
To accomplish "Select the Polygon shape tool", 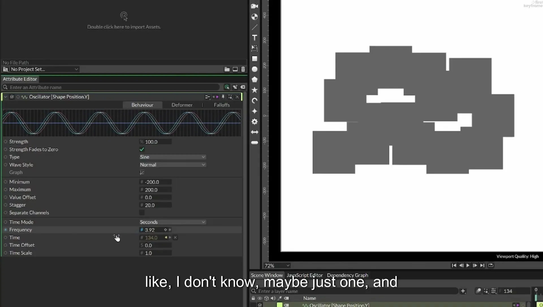I will pos(255,80).
